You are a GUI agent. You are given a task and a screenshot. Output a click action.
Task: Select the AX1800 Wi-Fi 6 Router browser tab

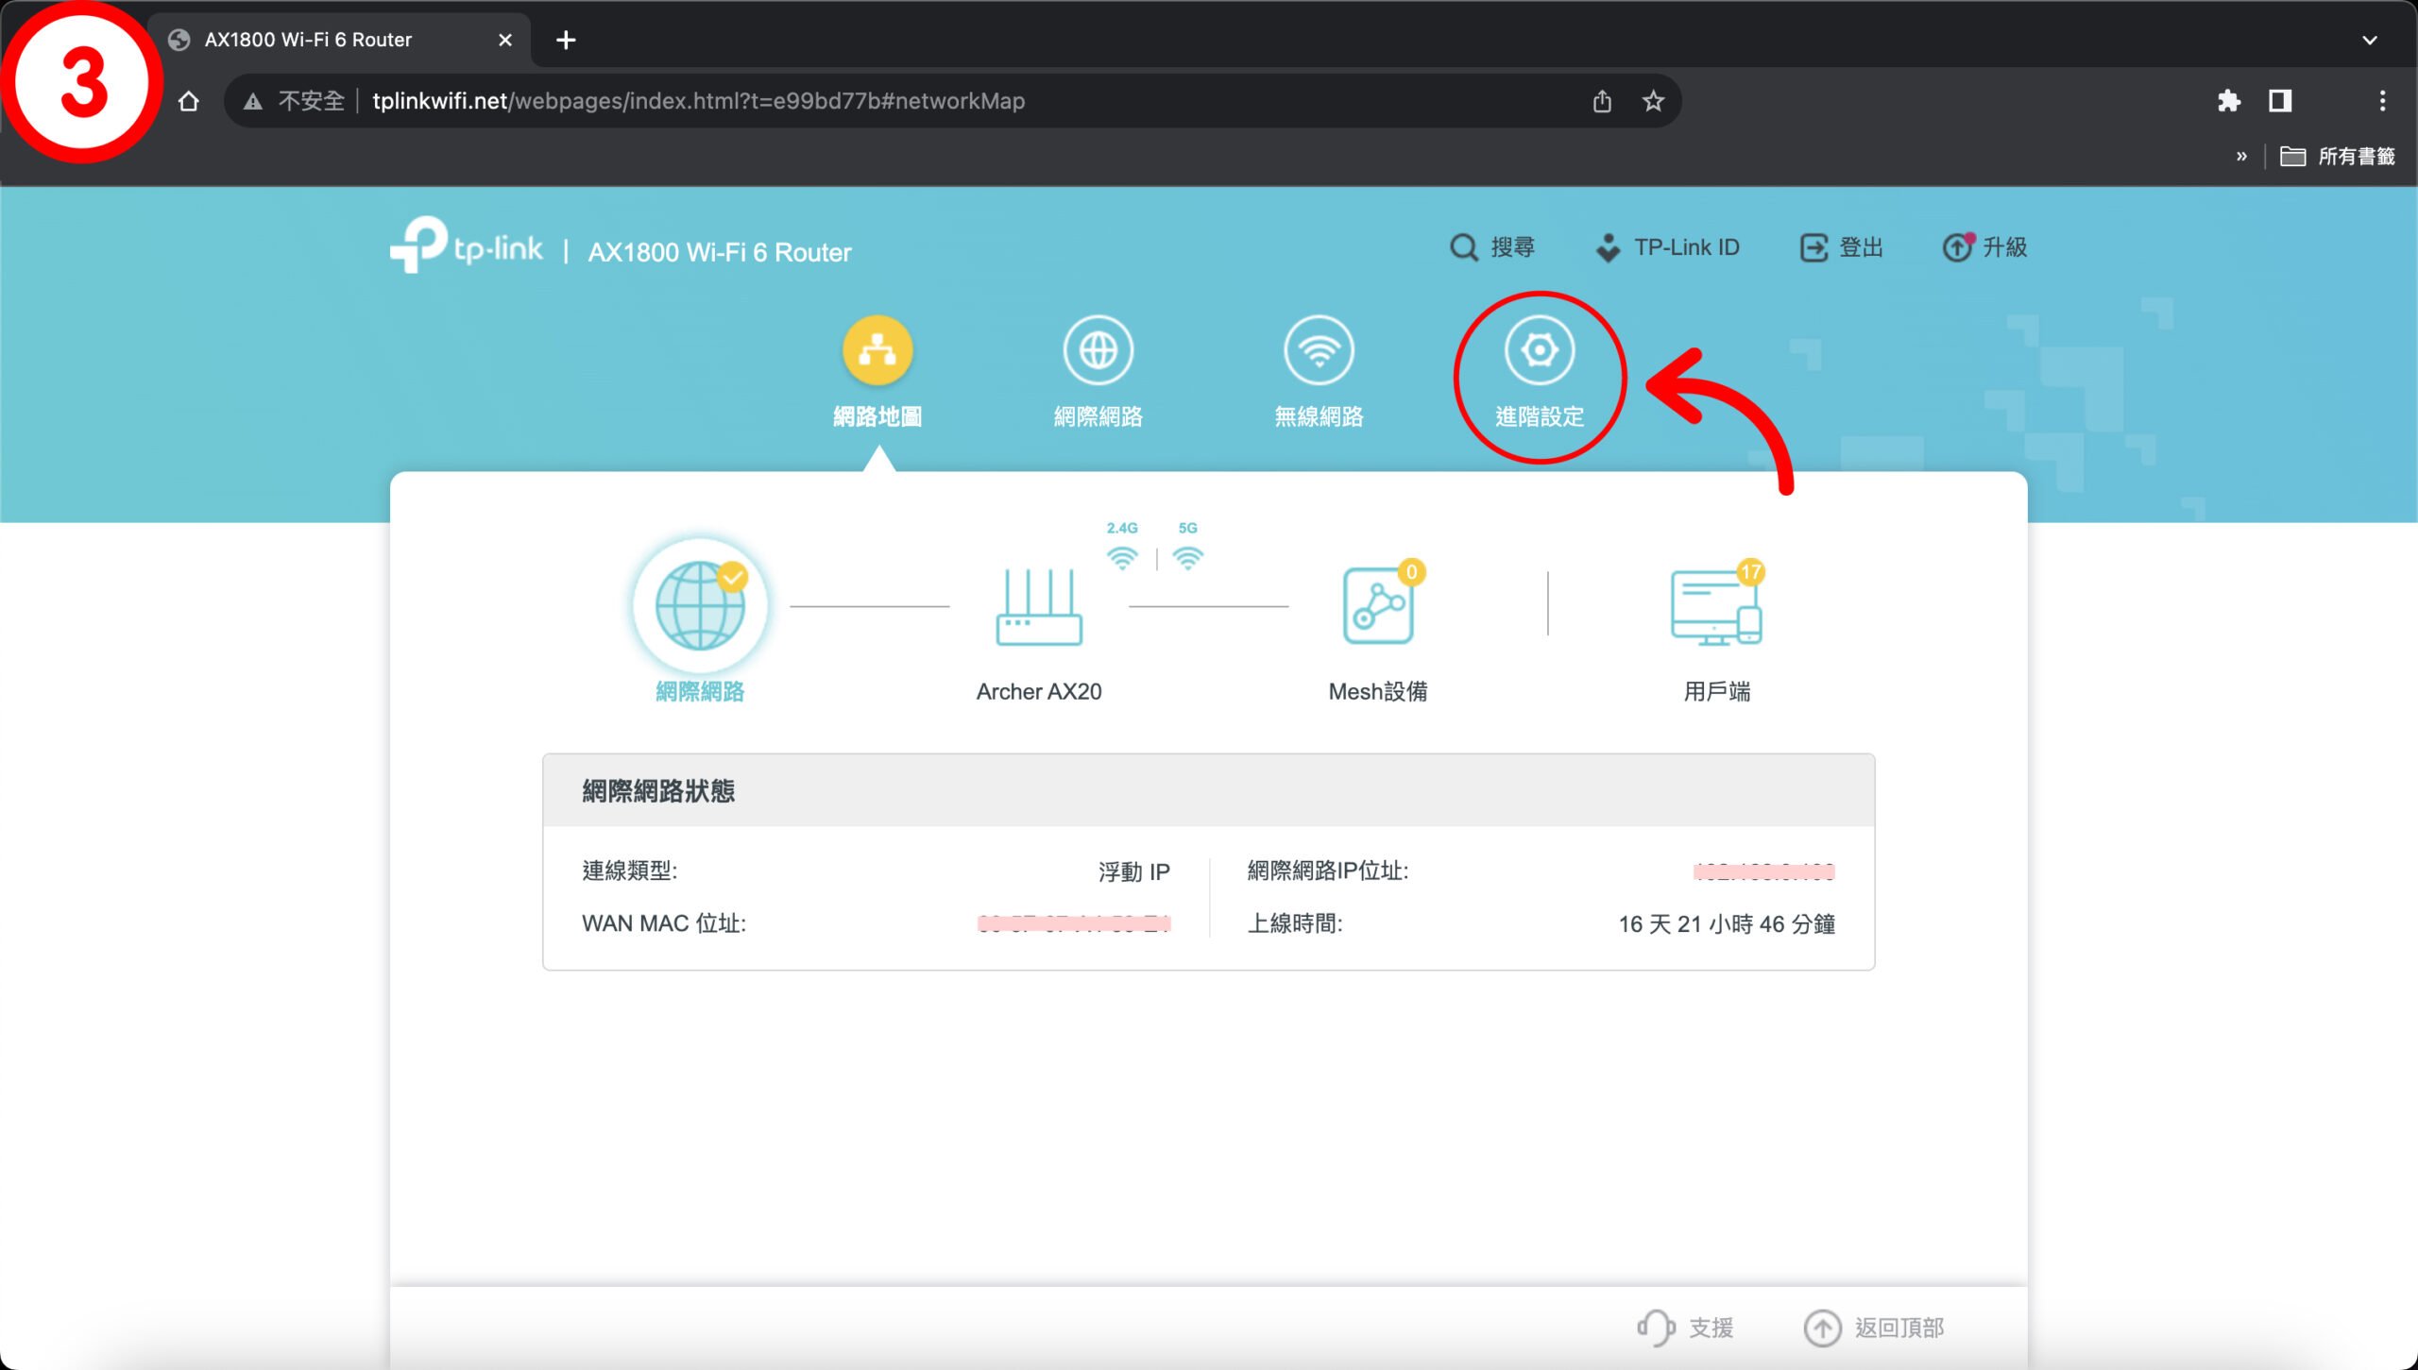pyautogui.click(x=340, y=40)
